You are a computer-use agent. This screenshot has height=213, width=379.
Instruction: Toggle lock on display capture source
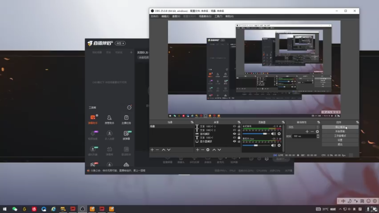point(239,141)
